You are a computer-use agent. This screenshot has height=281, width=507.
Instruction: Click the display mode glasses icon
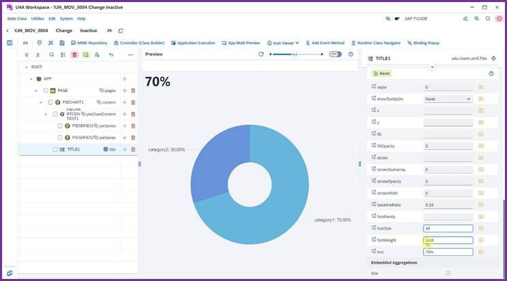[x=25, y=43]
